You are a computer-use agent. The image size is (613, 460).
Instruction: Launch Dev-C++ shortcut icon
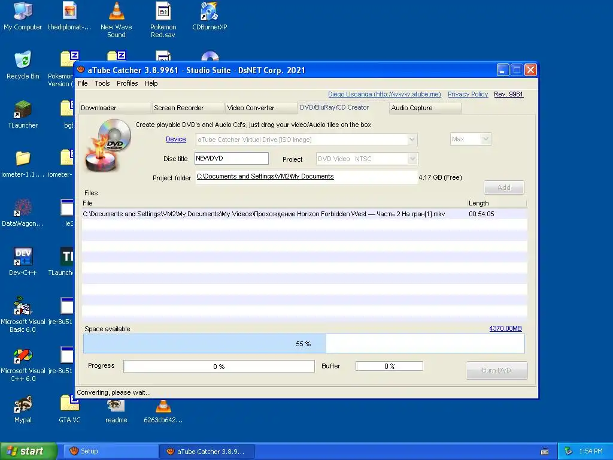(x=23, y=262)
